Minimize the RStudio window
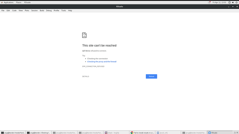The height and width of the screenshot is (134, 239). point(229,7)
